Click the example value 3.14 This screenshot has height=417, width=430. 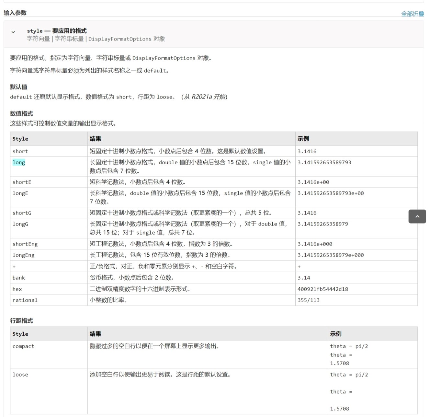[304, 278]
